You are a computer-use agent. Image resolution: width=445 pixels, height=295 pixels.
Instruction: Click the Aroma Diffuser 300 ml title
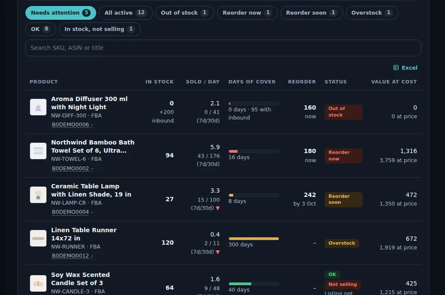pos(89,103)
